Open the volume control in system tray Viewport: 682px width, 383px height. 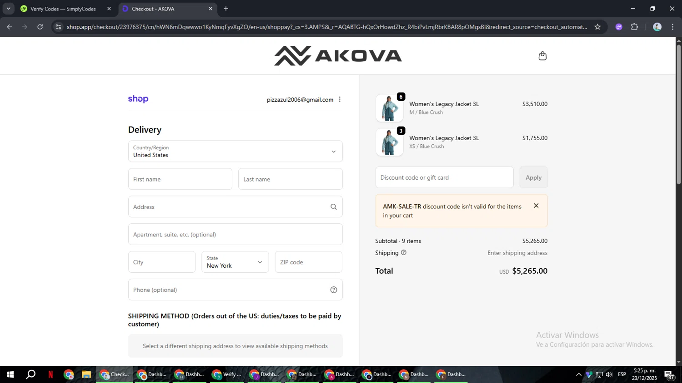pos(609,374)
